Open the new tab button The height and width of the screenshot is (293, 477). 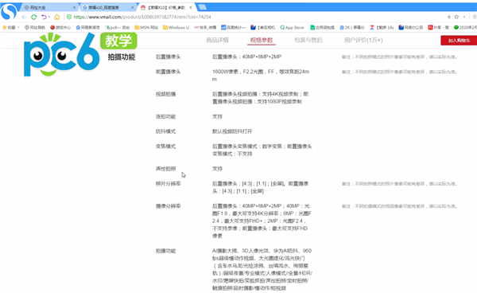pyautogui.click(x=202, y=7)
